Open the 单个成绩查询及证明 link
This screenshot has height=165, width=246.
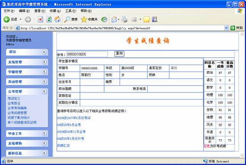point(22,122)
